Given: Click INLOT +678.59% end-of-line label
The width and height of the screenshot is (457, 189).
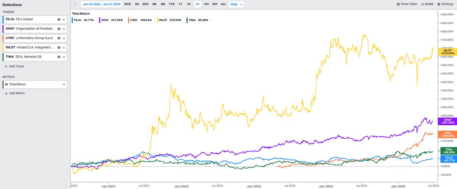Looking at the screenshot, I should (x=447, y=52).
